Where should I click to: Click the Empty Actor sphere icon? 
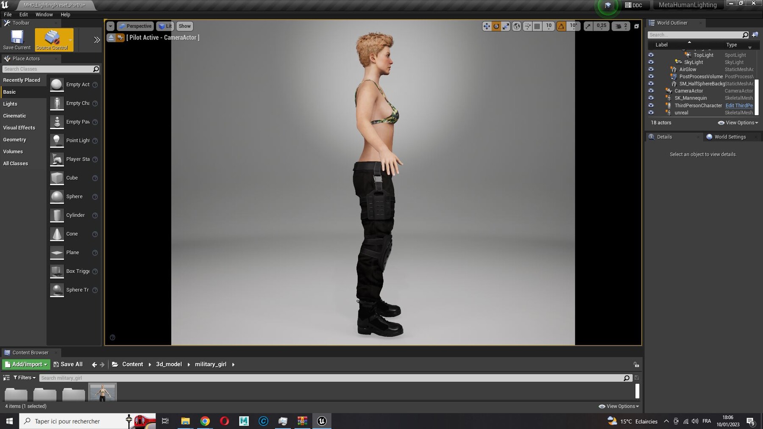pyautogui.click(x=57, y=85)
